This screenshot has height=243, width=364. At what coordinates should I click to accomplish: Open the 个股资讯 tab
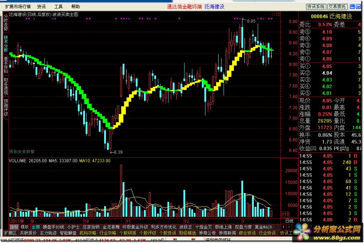pyautogui.click(x=168, y=233)
